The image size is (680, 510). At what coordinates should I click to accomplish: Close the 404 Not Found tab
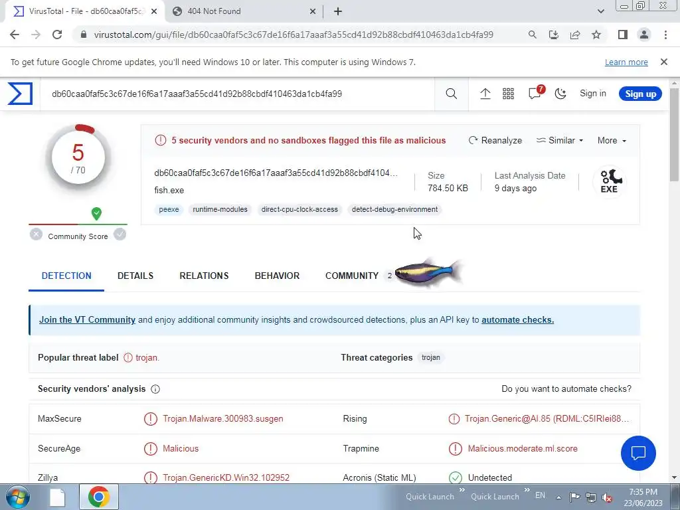[313, 11]
